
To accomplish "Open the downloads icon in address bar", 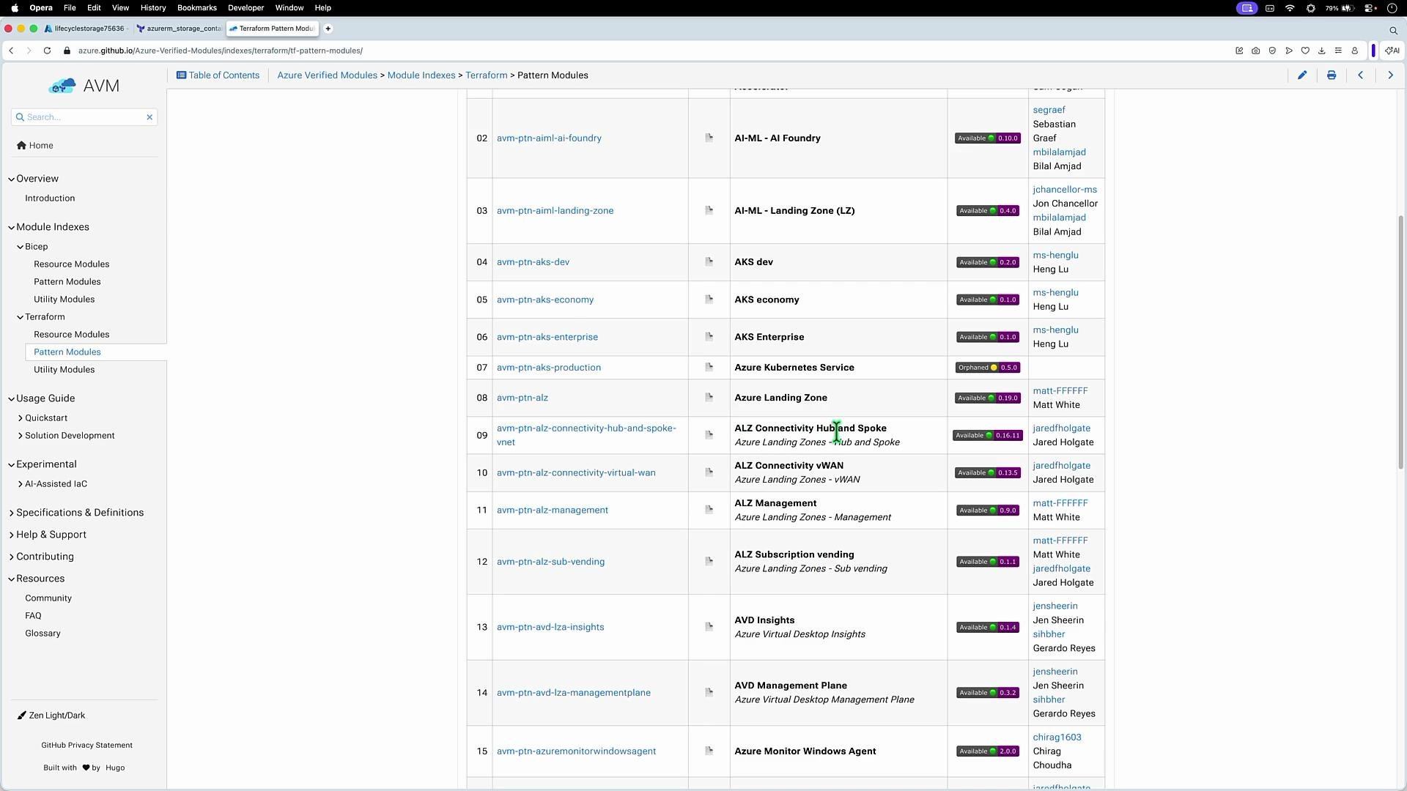I will click(x=1322, y=51).
